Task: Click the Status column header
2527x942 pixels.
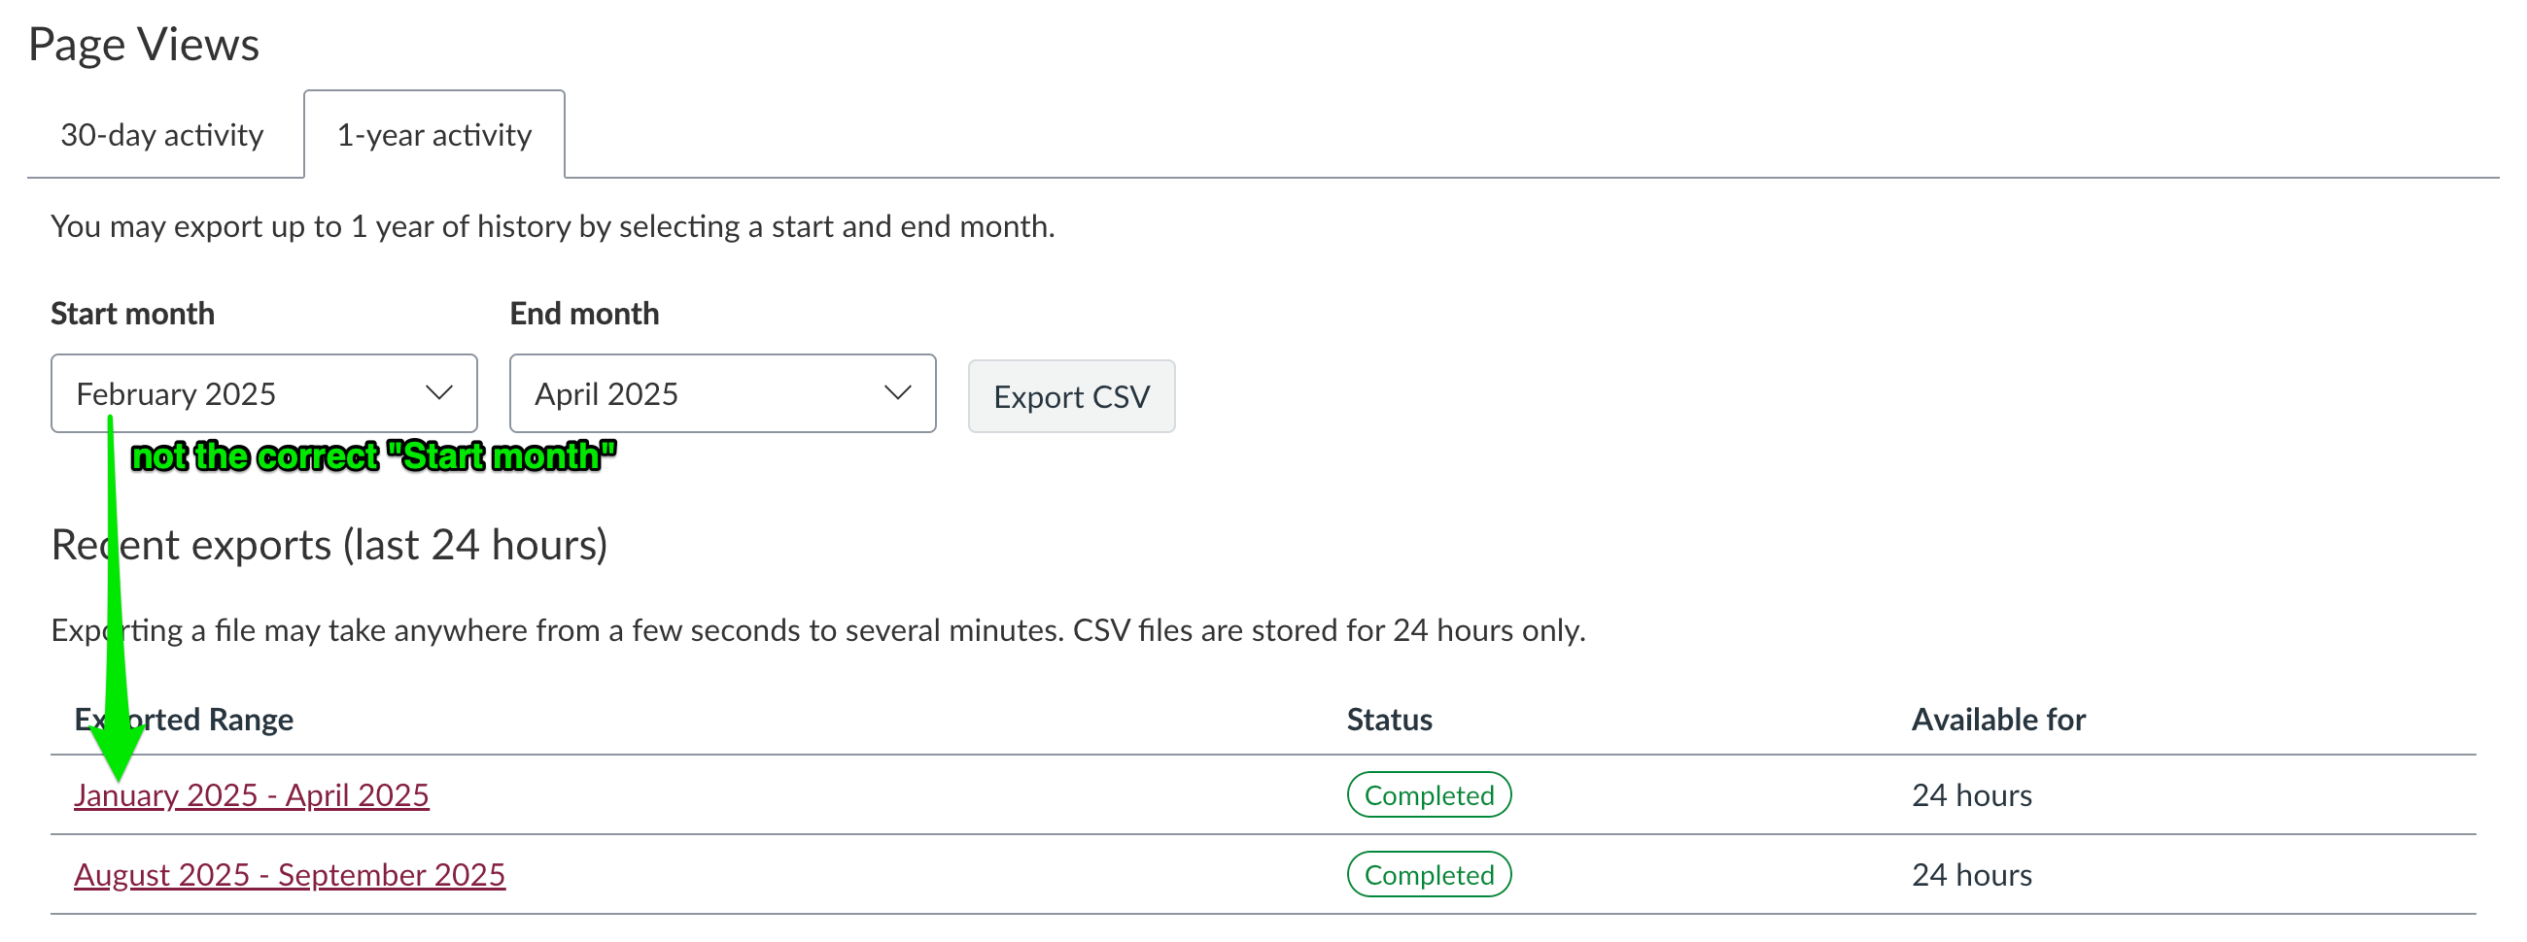Action: click(x=1388, y=719)
